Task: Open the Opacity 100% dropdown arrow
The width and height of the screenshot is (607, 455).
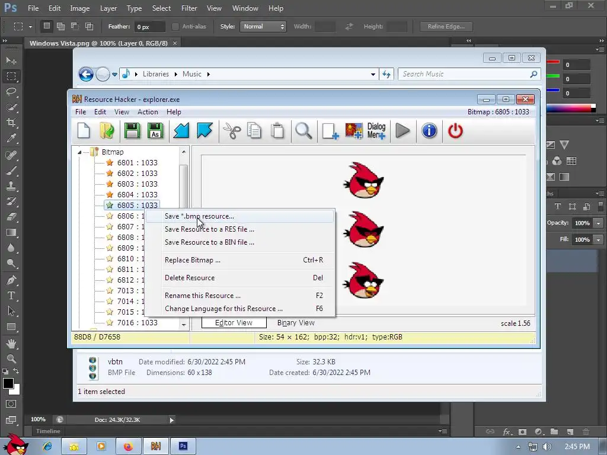Action: [599, 223]
